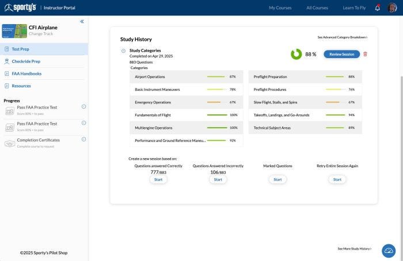This screenshot has width=403, height=261.
Task: Go to All Courses
Action: tap(317, 8)
